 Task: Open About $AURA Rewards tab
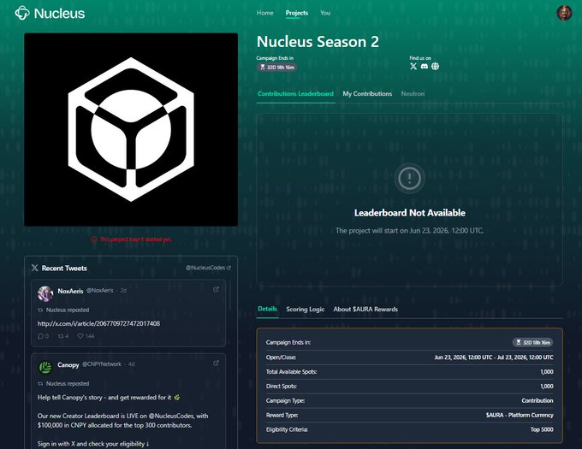point(365,310)
